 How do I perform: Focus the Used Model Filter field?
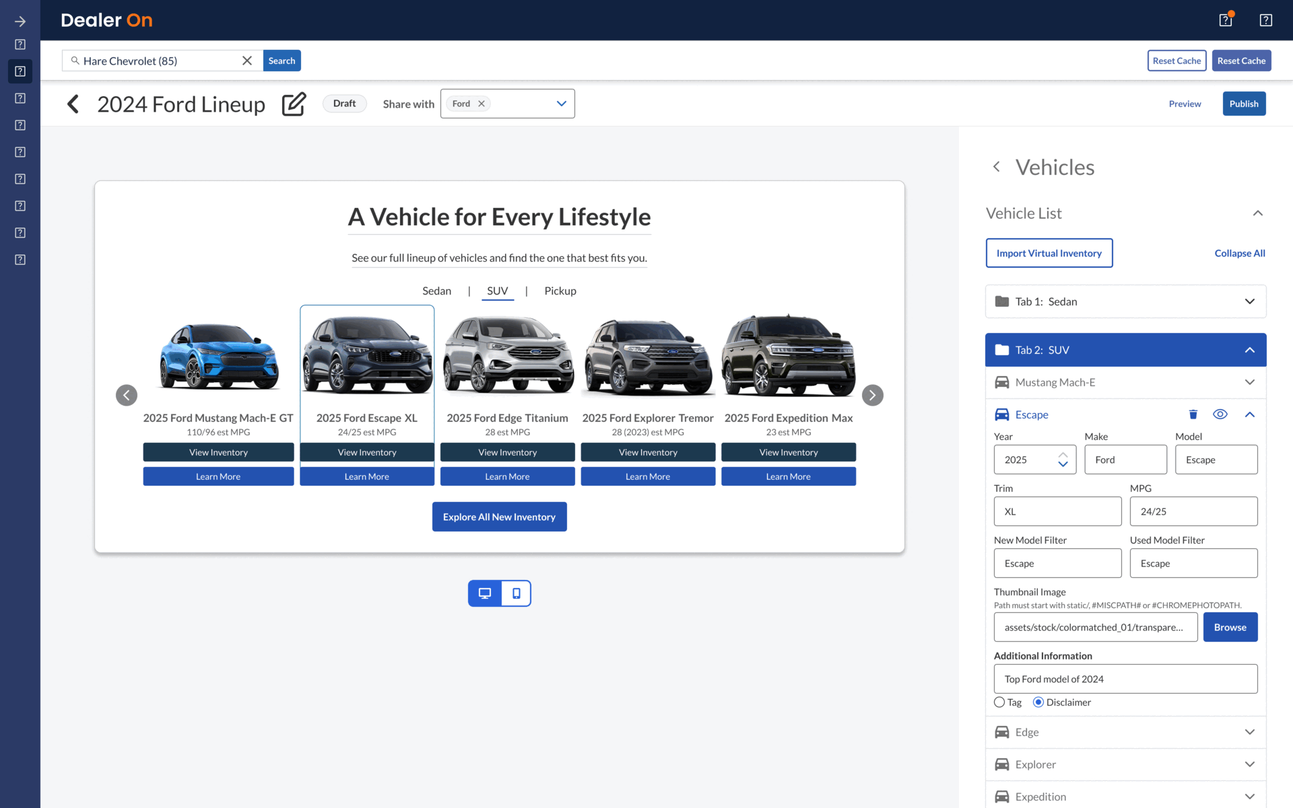(1193, 563)
